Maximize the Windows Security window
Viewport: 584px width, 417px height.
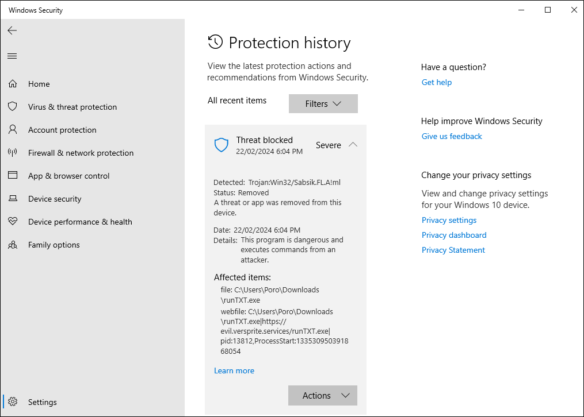(x=548, y=10)
